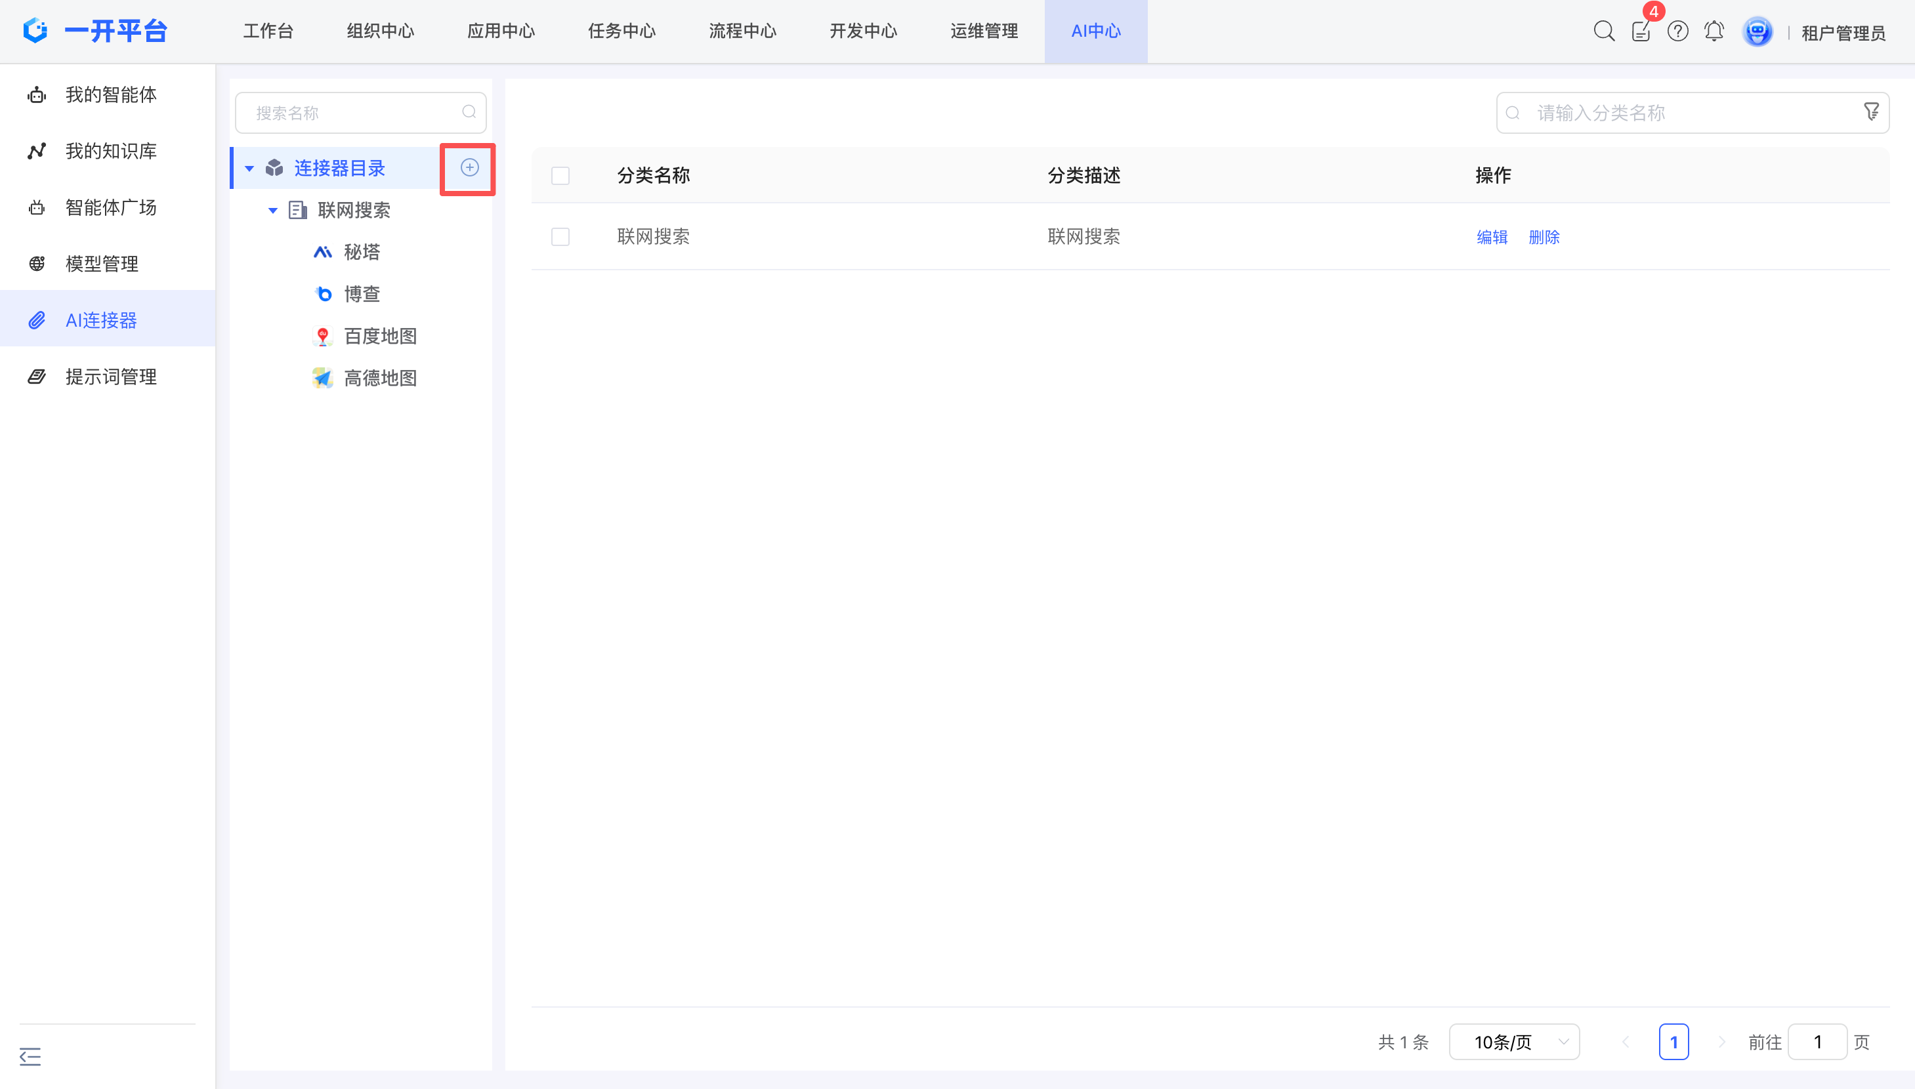
Task: Click the add connector category plus icon
Action: point(469,167)
